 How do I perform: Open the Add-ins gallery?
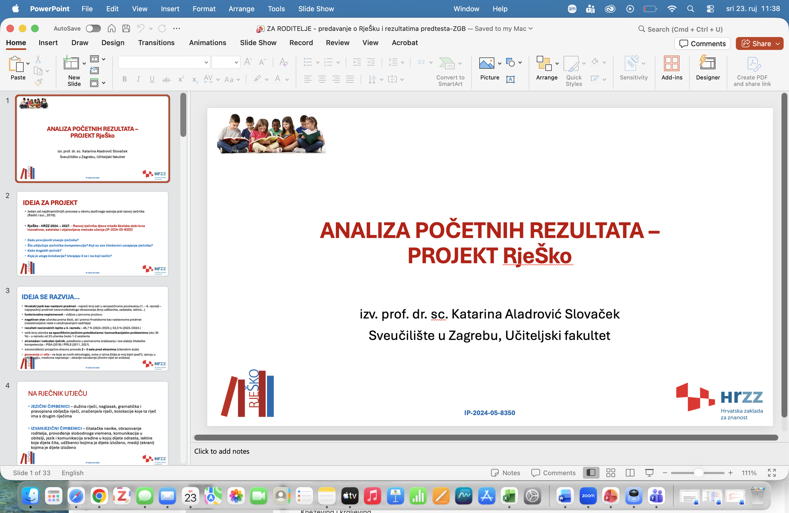pos(672,68)
